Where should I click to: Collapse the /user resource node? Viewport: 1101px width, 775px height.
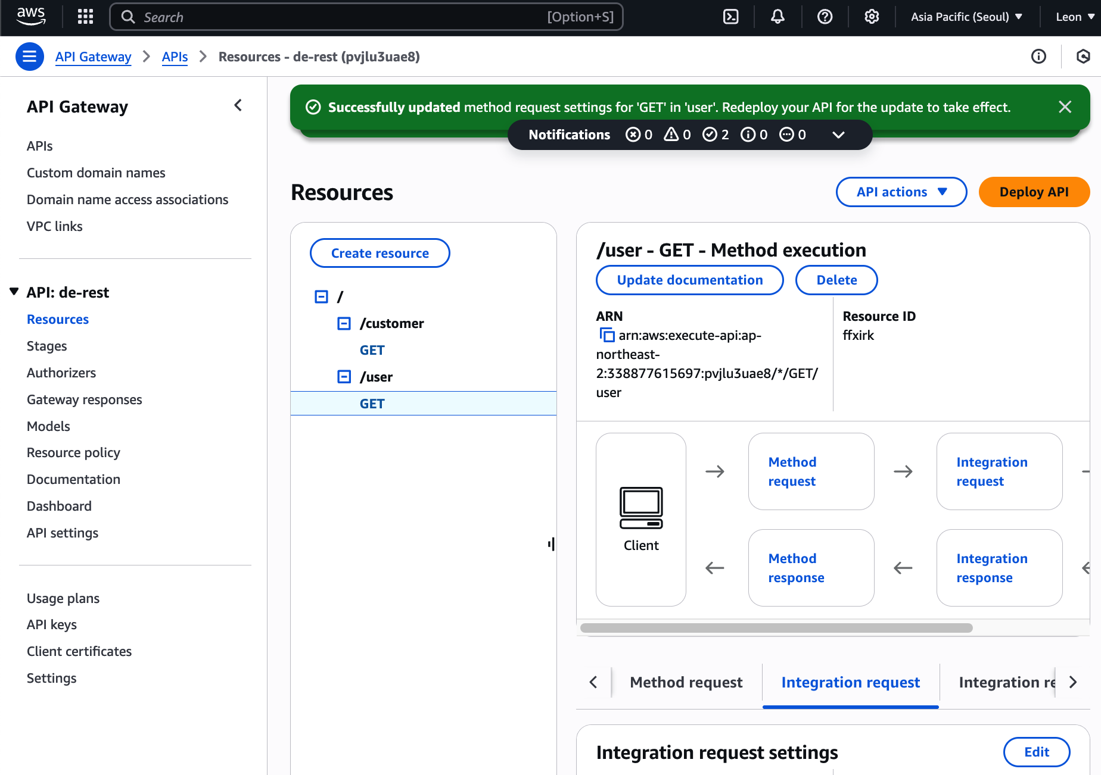point(344,377)
